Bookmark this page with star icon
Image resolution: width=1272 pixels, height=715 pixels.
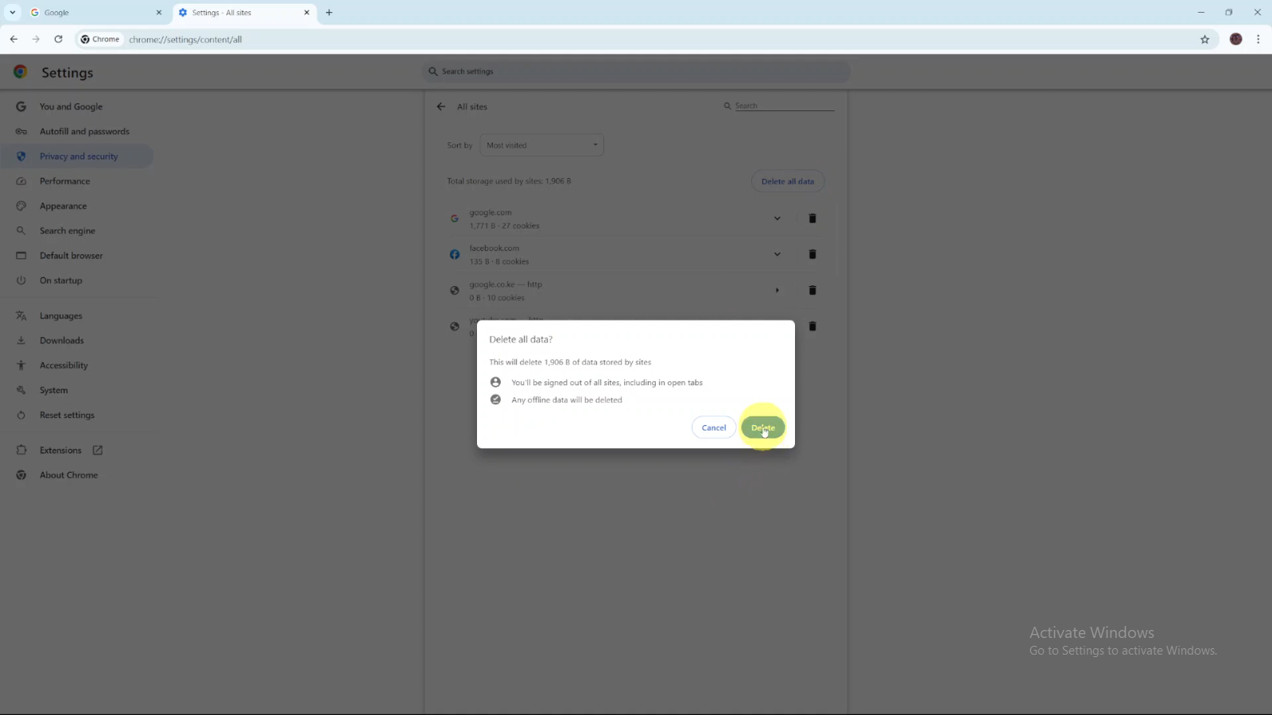click(x=1204, y=40)
